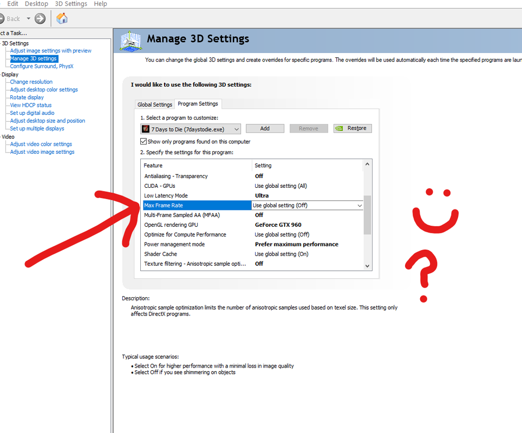Image resolution: width=522 pixels, height=433 pixels.
Task: Open Change resolution link
Action: pyautogui.click(x=31, y=82)
